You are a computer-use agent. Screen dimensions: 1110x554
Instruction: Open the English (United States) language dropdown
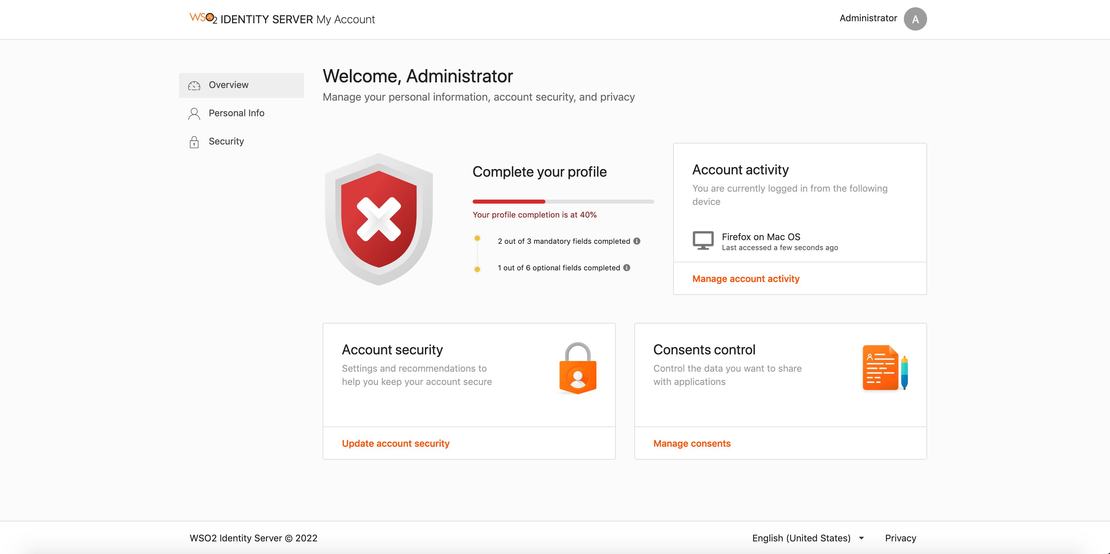tap(808, 538)
